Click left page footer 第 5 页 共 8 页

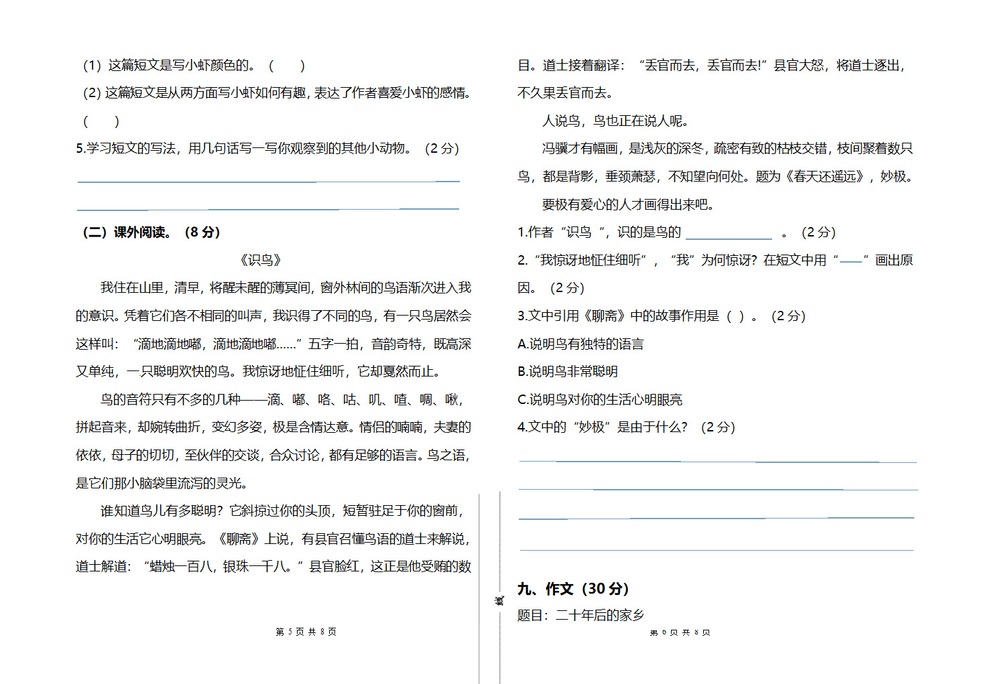306,632
